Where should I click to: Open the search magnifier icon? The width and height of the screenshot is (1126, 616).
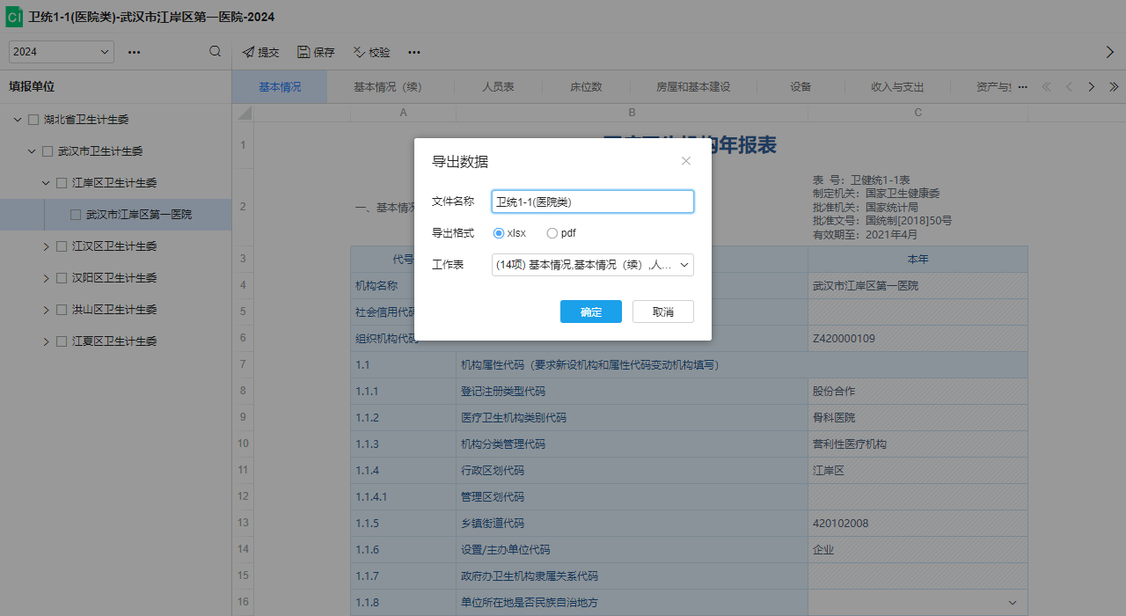(215, 51)
